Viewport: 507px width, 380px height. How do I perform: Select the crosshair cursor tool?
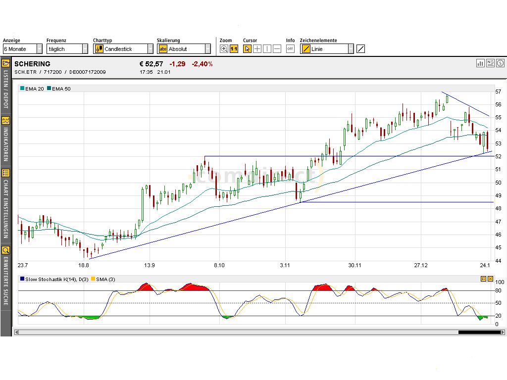(x=257, y=48)
